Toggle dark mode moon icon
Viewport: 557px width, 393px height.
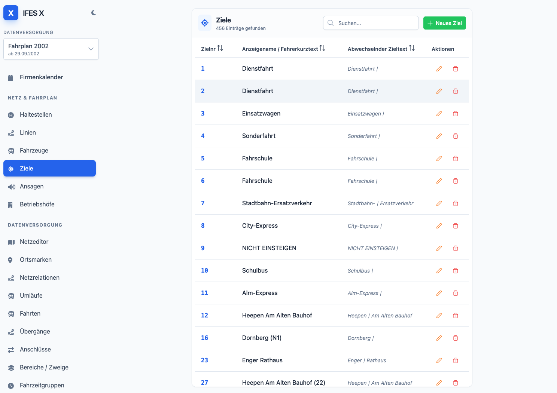[94, 13]
